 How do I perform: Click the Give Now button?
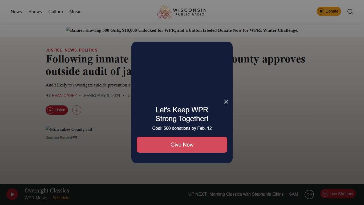[182, 145]
